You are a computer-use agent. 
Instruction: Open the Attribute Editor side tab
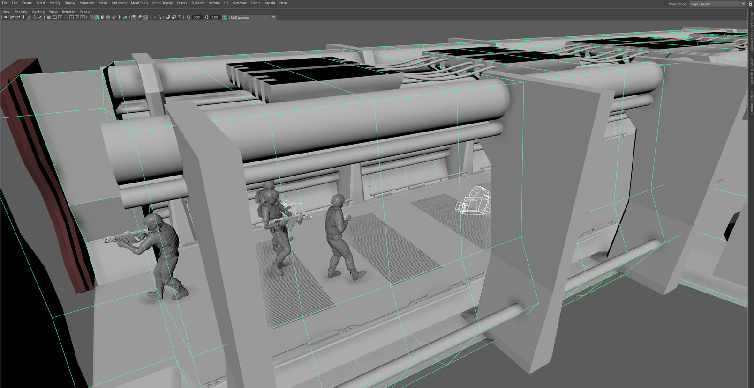click(x=751, y=103)
